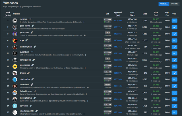The height and width of the screenshot is (116, 182).
Task: Expand ausbitbank's description with plus
Action: tap(86, 55)
